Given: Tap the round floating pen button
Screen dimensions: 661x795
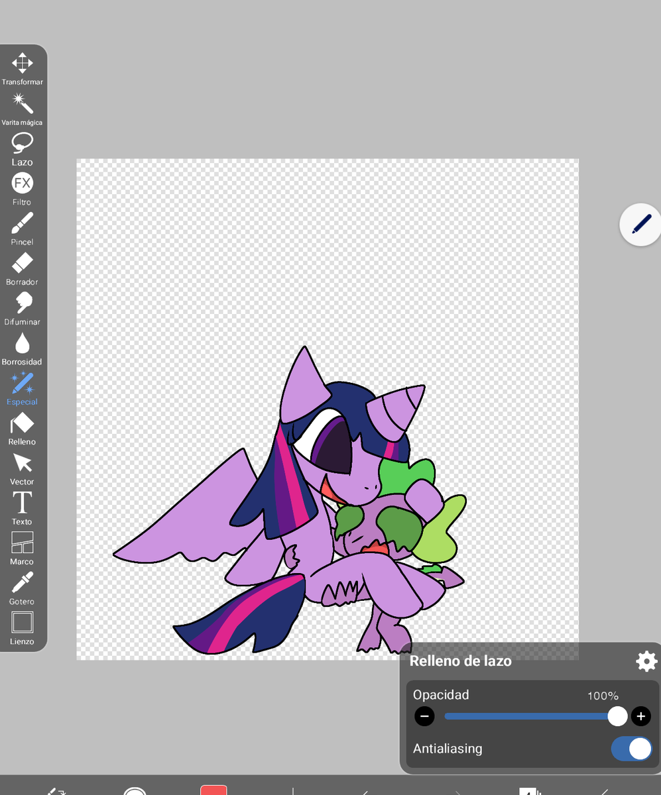Looking at the screenshot, I should tap(640, 225).
